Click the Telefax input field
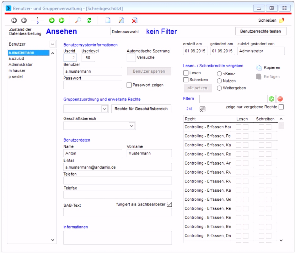 tap(117, 194)
